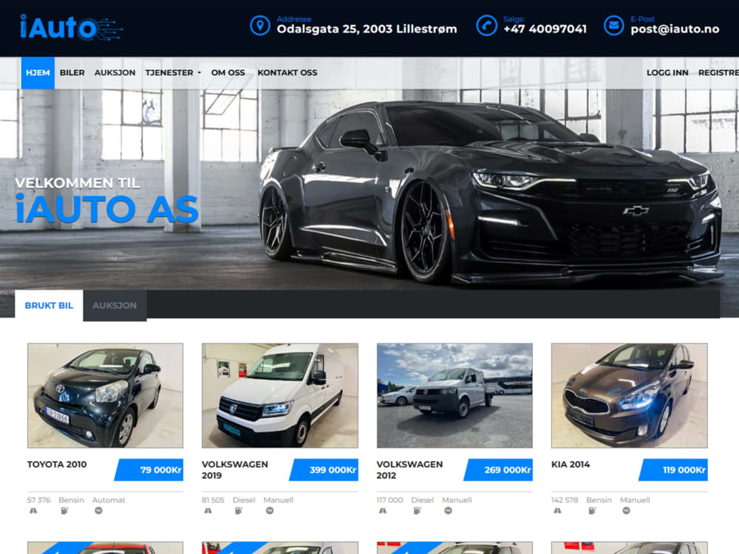Open the white Volkswagen van photo
Screen dimensions: 739x554
(280, 395)
